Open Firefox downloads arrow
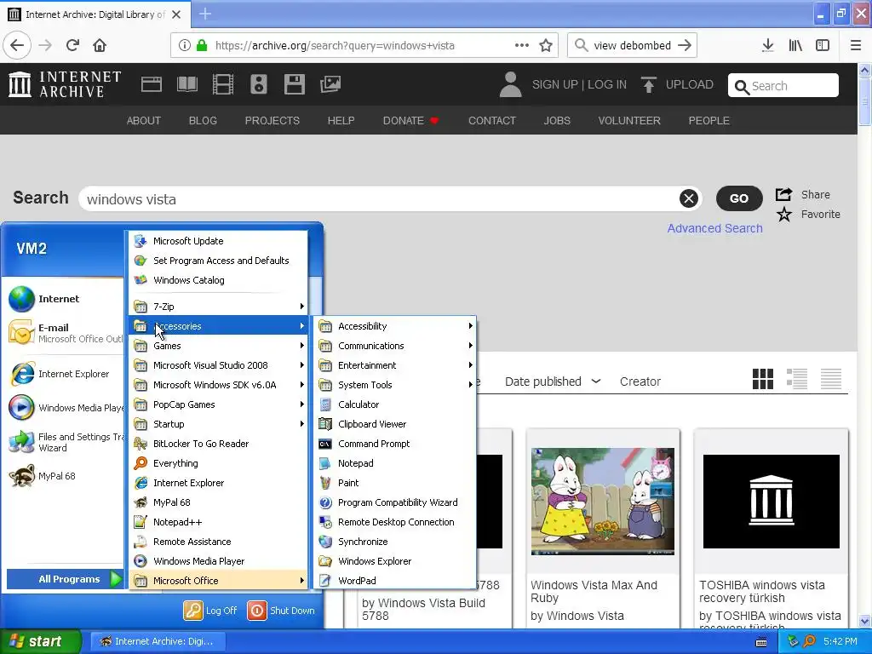Screen dimensions: 872x654 pyautogui.click(x=768, y=45)
